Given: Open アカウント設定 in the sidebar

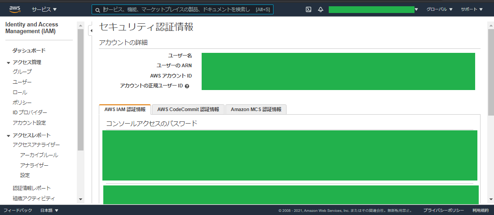Looking at the screenshot, I should tap(29, 123).
